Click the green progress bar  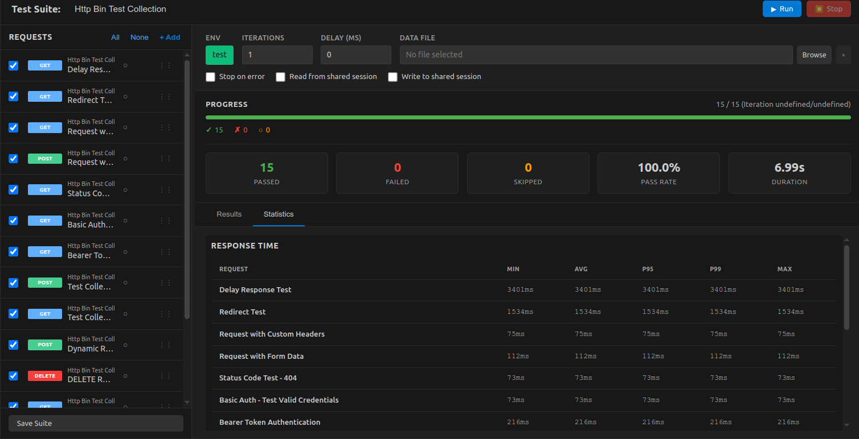click(528, 117)
